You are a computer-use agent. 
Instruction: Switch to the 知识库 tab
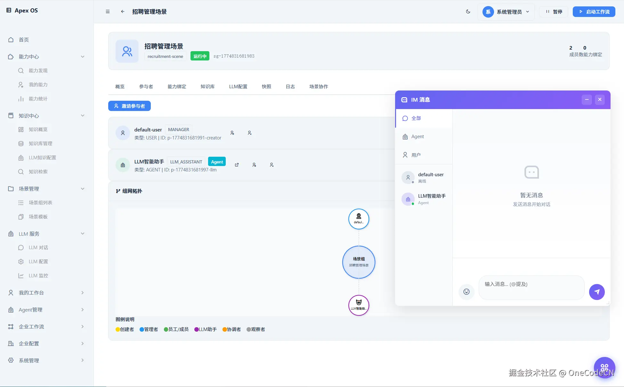point(207,86)
